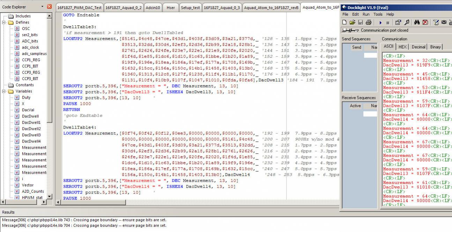Open the Tools menu in Docklight

pos(378,14)
